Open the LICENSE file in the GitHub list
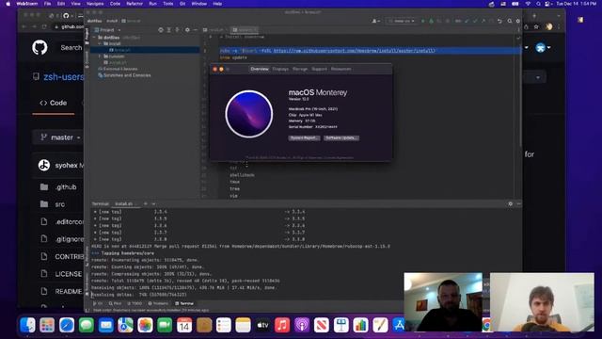 pyautogui.click(x=69, y=274)
